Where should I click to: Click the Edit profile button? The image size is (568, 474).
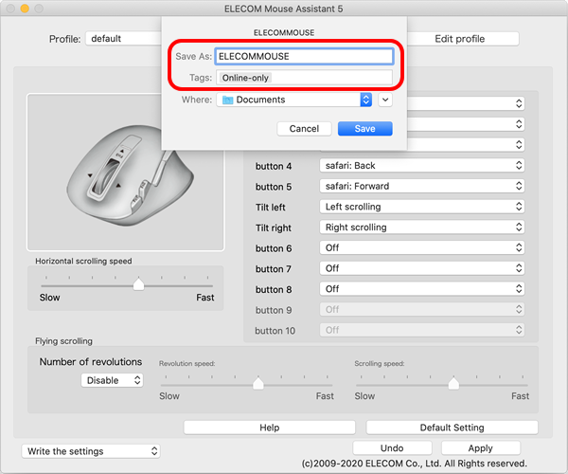460,39
